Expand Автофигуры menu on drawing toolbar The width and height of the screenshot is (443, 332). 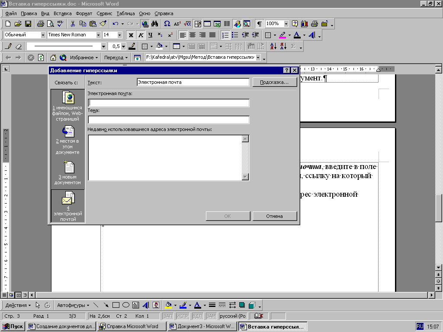pos(73,305)
